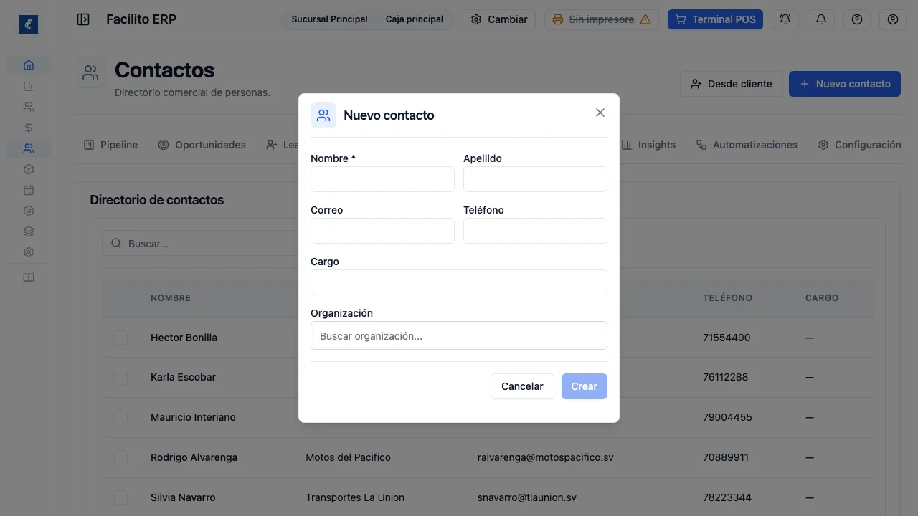Close the Nuevo contacto dialog
Screen dimensions: 918x516
(600, 113)
